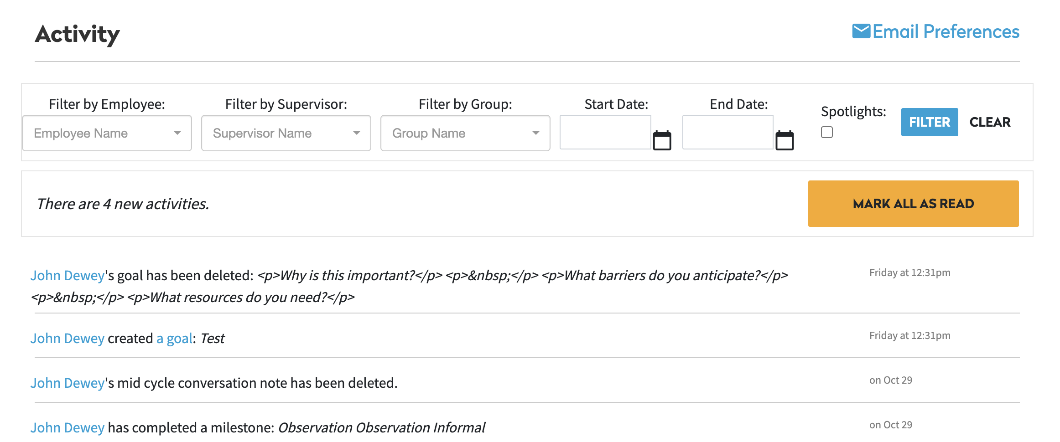Open John Dewey link in deleted goal entry
The image size is (1060, 442).
(x=68, y=276)
